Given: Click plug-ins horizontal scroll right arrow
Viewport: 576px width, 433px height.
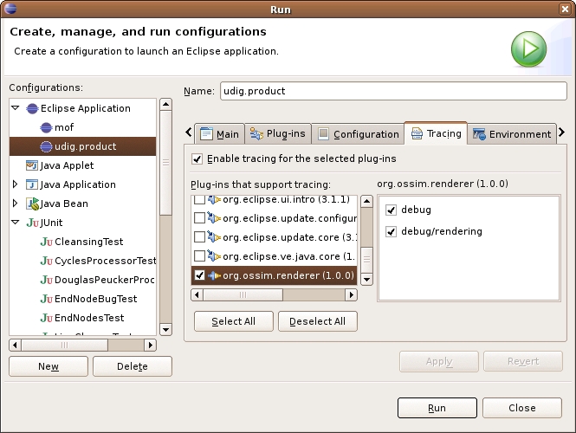Looking at the screenshot, I should tap(352, 294).
